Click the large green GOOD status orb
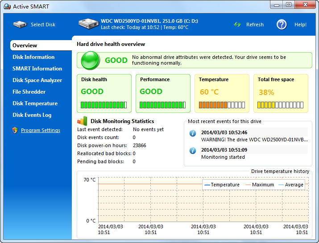 pyautogui.click(x=91, y=60)
